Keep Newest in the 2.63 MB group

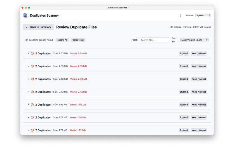pyautogui.click(x=199, y=53)
